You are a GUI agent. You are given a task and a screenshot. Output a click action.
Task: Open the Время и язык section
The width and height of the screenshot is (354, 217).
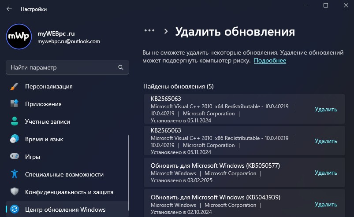click(x=67, y=139)
